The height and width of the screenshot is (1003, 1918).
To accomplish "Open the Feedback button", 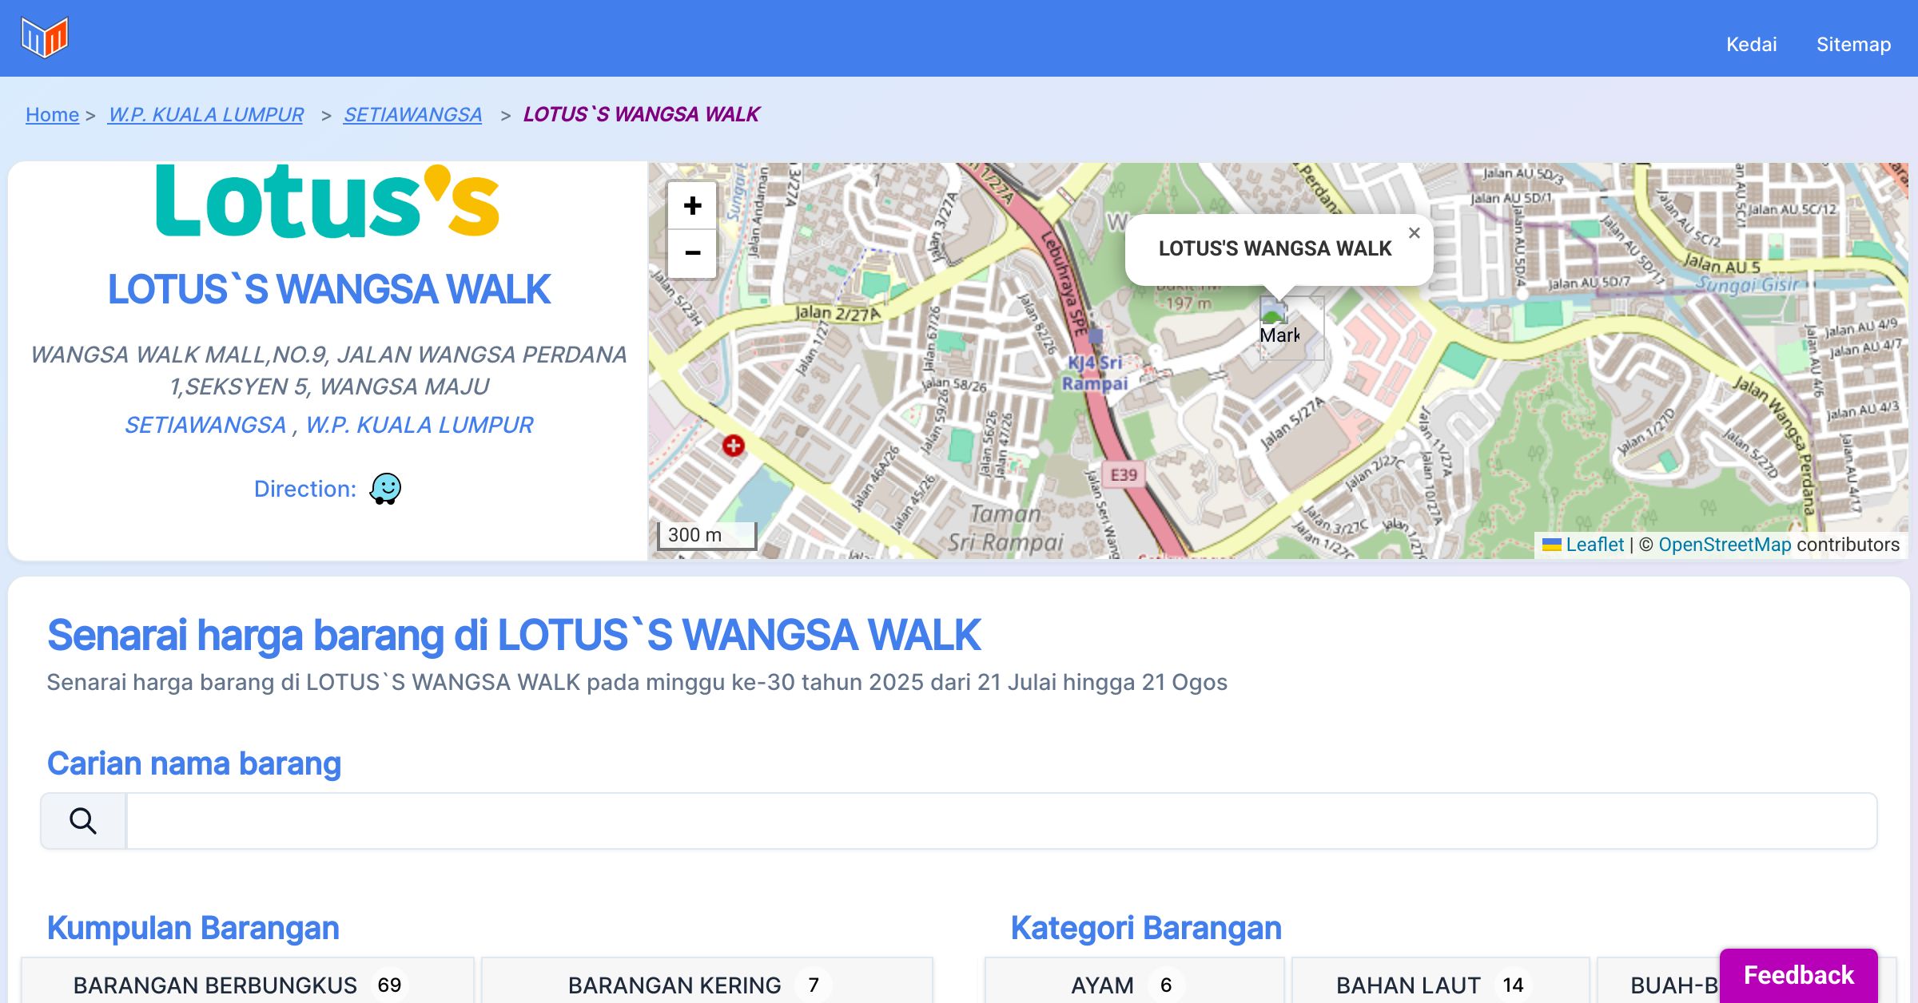I will (x=1798, y=975).
